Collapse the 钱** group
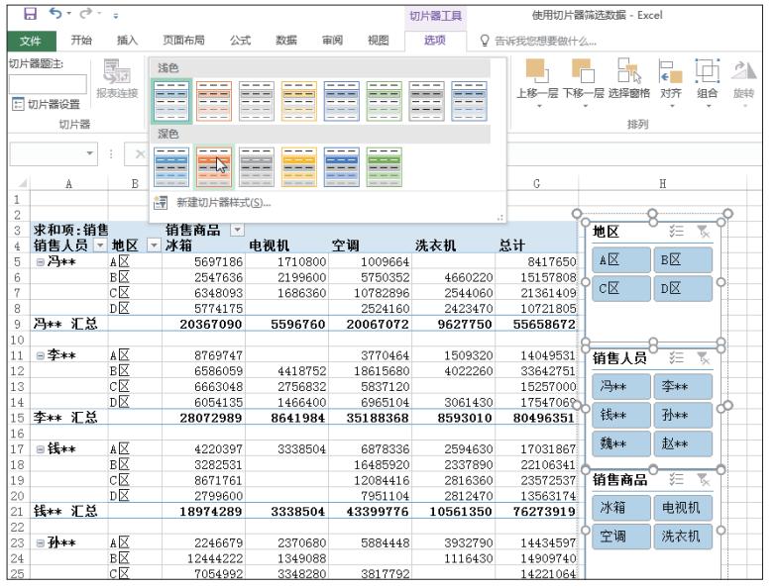This screenshot has width=776, height=588. 40,449
